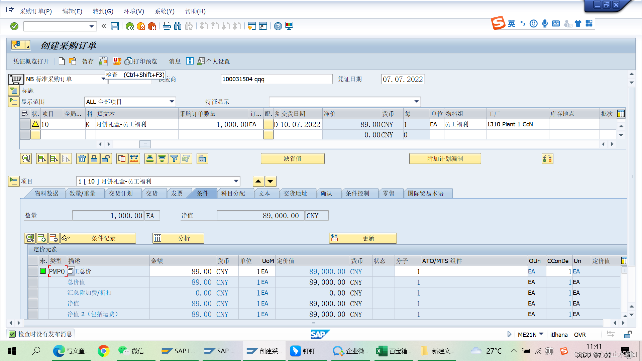Expand the item selector dropdown
The height and width of the screenshot is (361, 642).
click(x=236, y=181)
